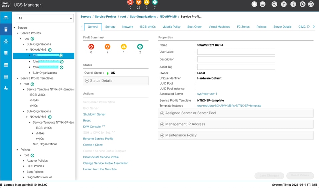The image size is (319, 188).
Task: Click the warning faults icon in top bar
Action: point(155,2)
